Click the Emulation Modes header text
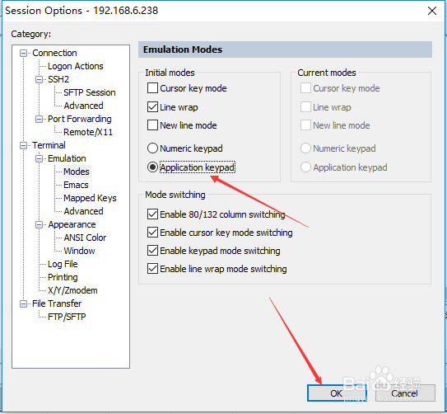 click(x=183, y=49)
